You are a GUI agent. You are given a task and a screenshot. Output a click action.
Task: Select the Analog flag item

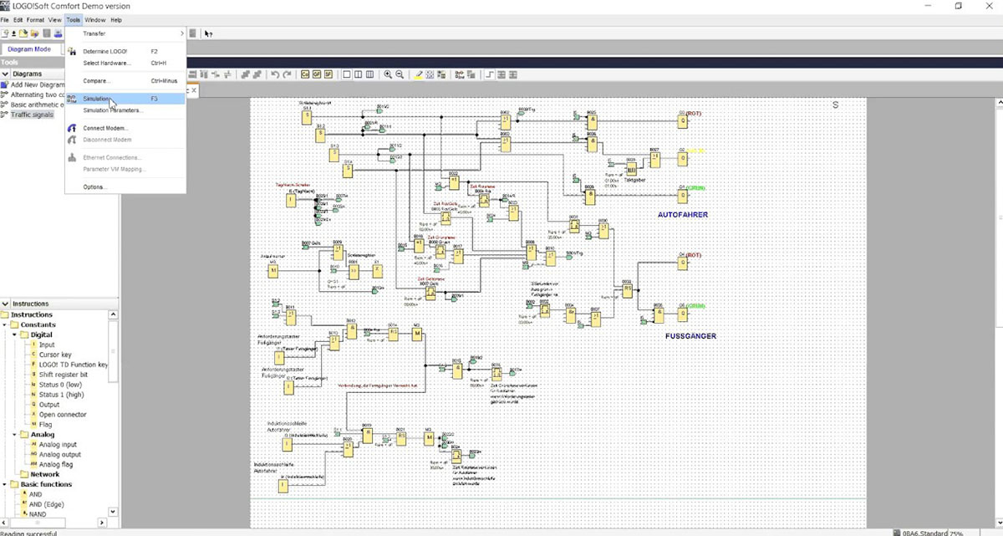(x=56, y=465)
